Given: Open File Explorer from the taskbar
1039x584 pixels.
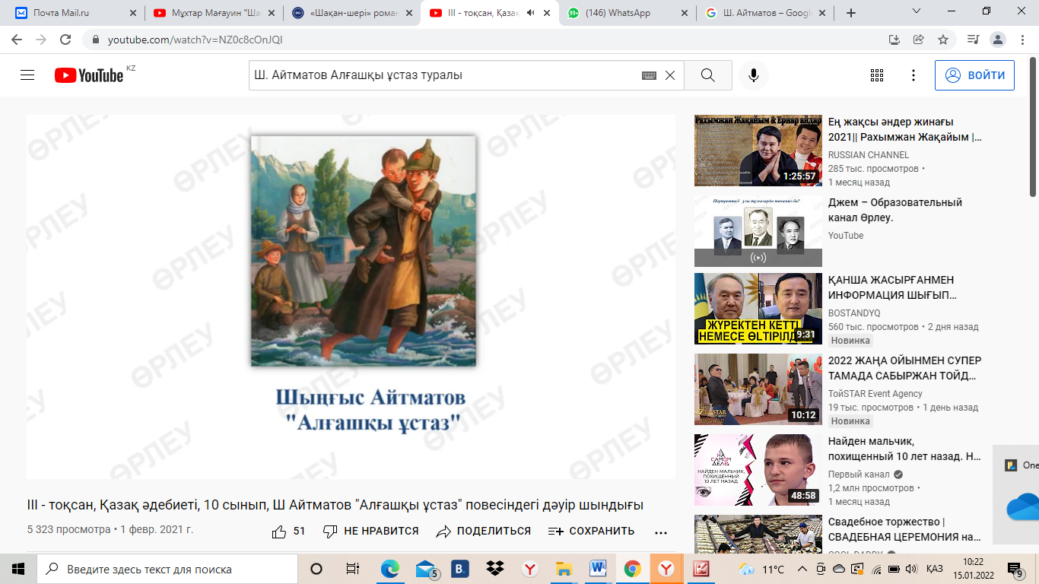Looking at the screenshot, I should click(564, 569).
